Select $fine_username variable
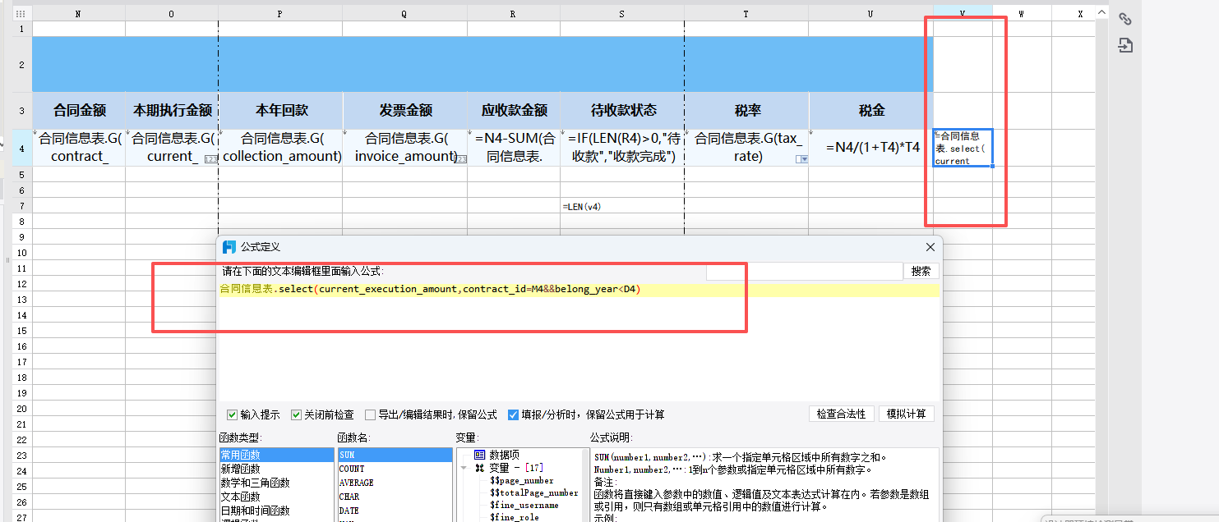The image size is (1219, 522). [524, 505]
